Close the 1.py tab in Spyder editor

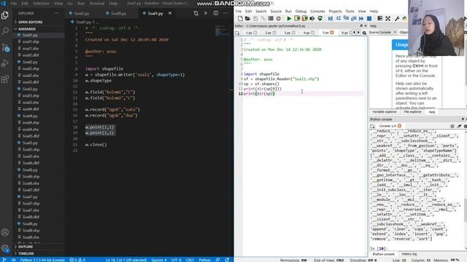pyautogui.click(x=255, y=33)
